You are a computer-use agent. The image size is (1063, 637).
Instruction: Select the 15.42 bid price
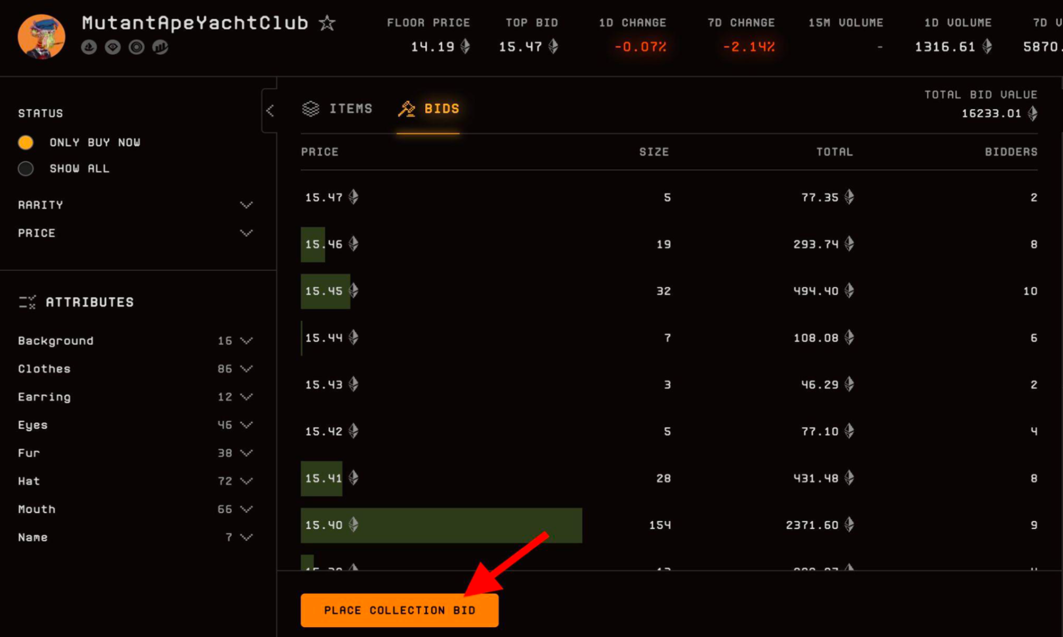click(x=324, y=432)
